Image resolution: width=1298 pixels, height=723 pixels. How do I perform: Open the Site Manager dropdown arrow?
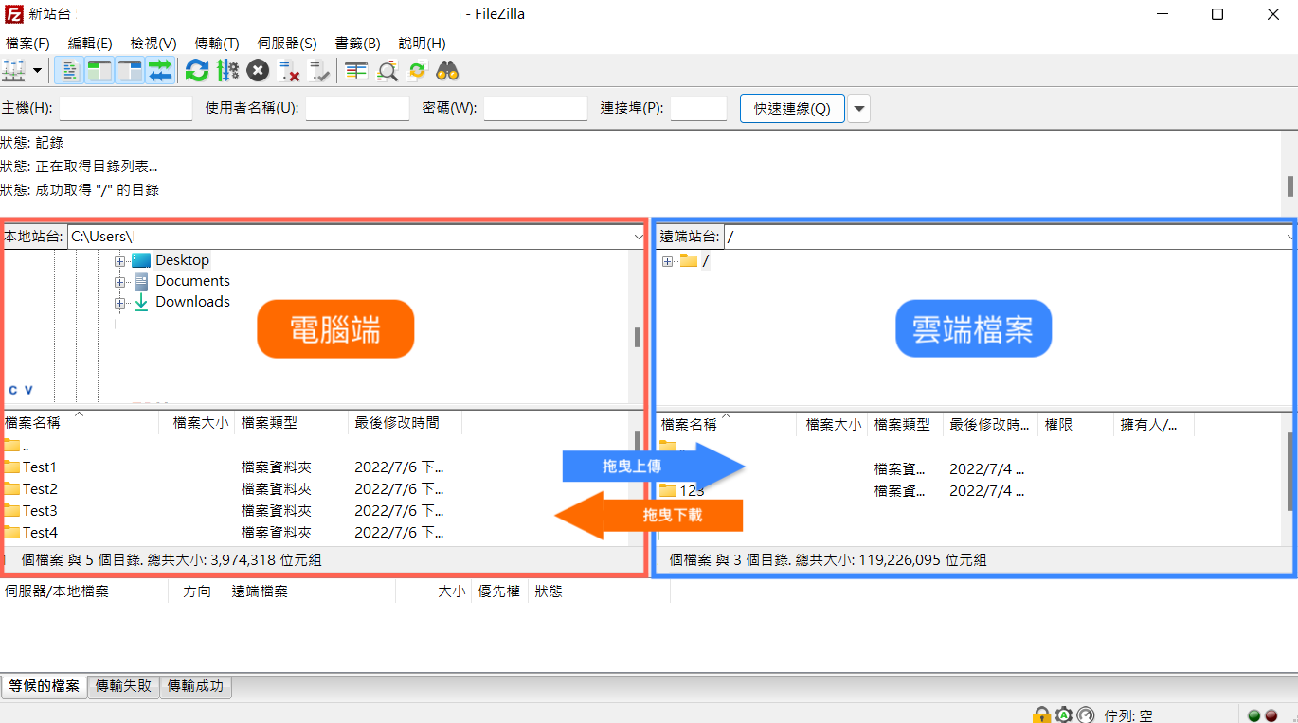pyautogui.click(x=38, y=70)
